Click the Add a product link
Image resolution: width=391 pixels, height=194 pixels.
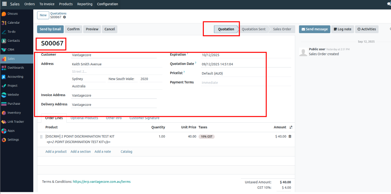point(56,152)
